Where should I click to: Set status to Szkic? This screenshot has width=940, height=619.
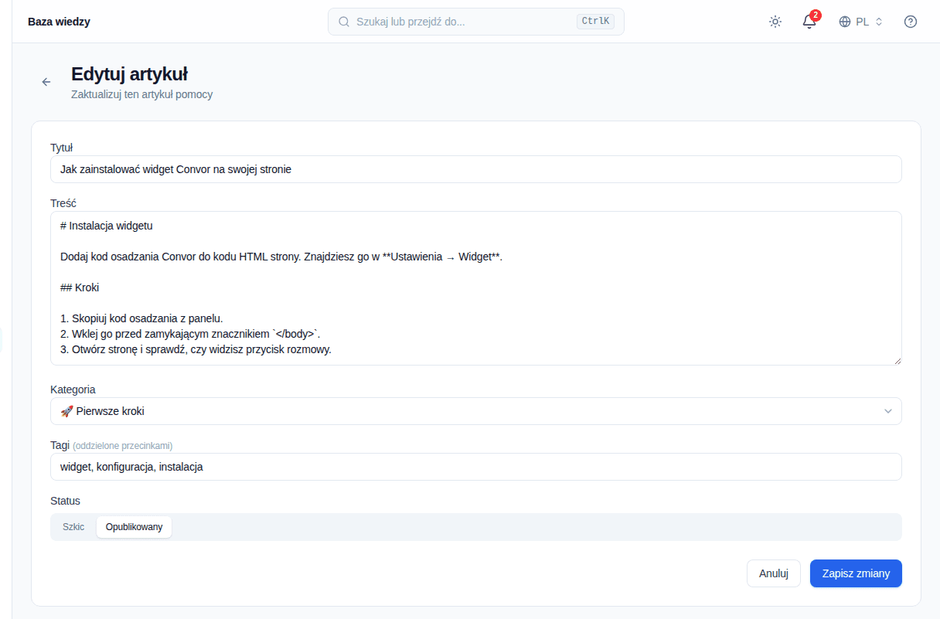pyautogui.click(x=73, y=527)
